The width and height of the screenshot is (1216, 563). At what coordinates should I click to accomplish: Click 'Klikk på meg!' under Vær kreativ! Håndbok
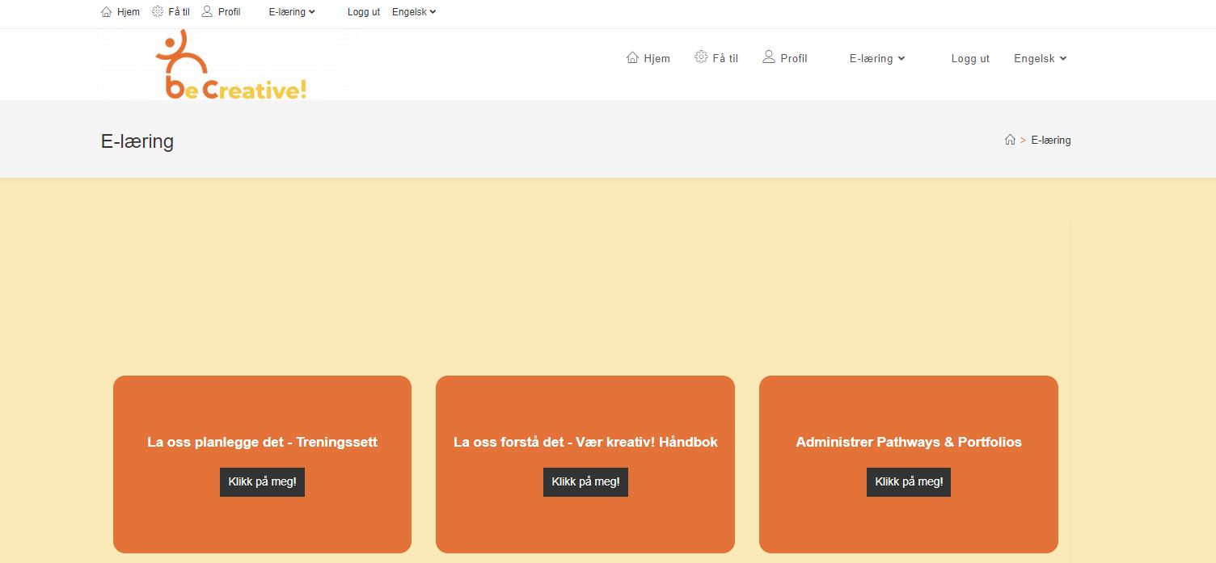pos(585,481)
